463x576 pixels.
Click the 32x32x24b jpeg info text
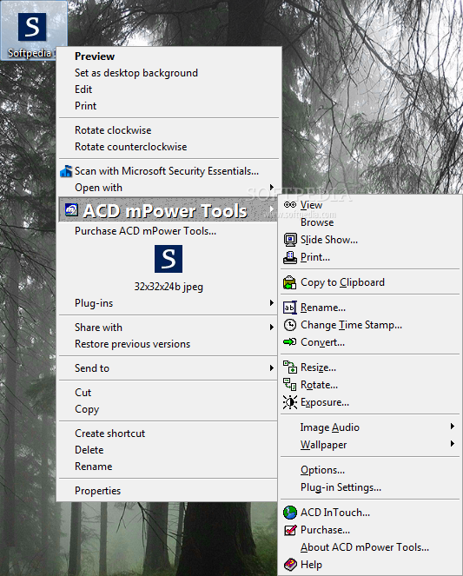(x=169, y=287)
